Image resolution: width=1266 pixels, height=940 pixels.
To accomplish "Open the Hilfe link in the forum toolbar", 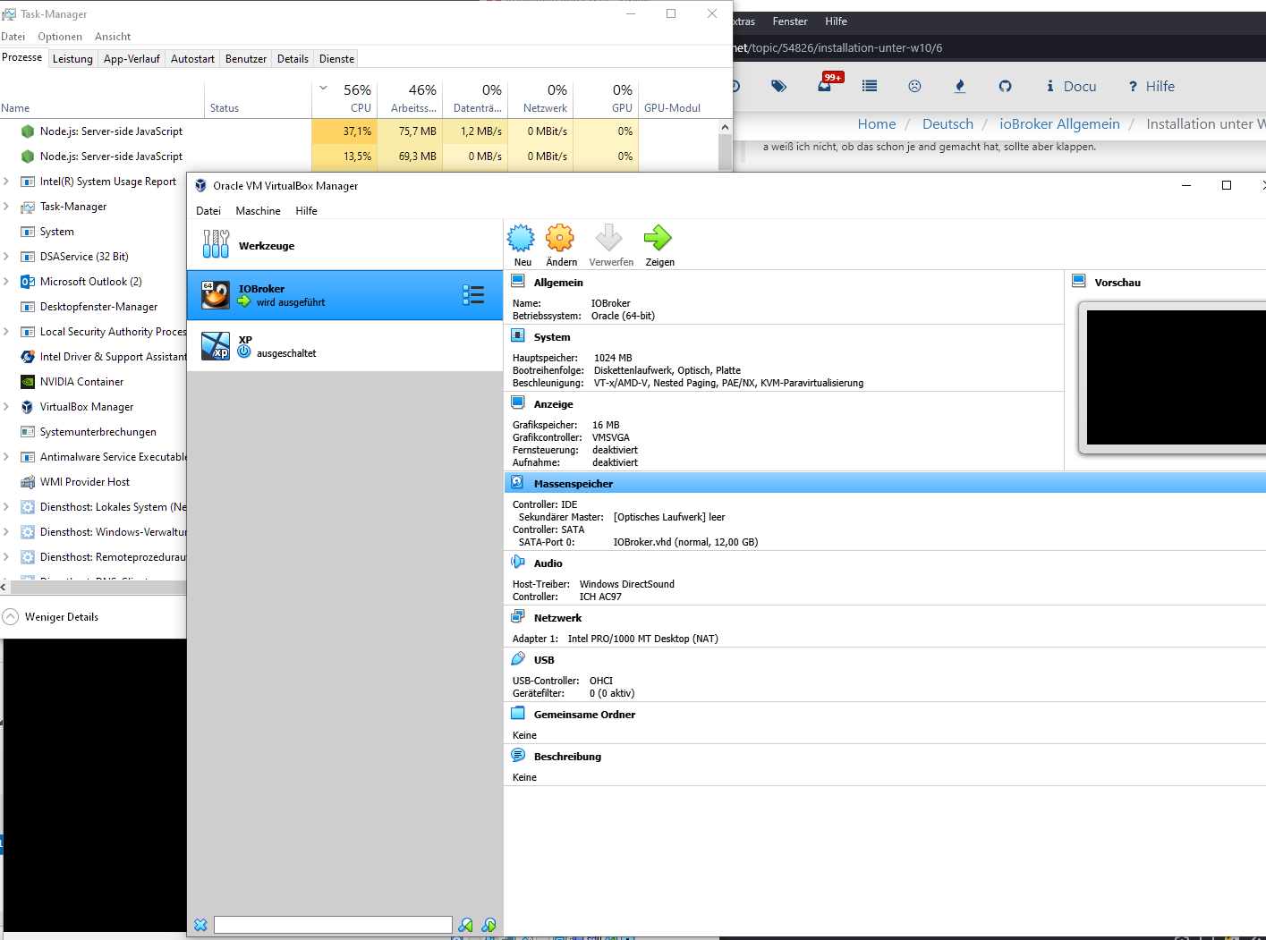I will point(1151,87).
